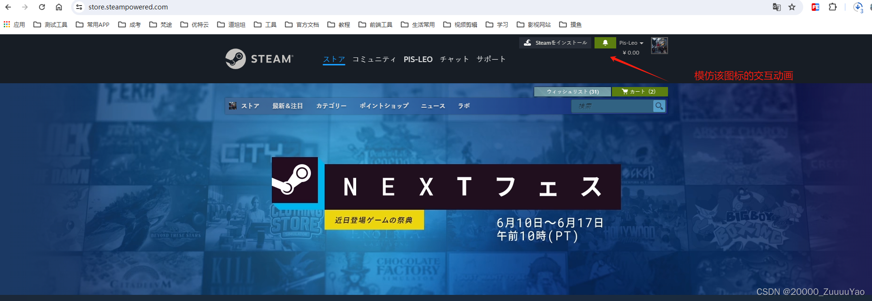872x301 pixels.
Task: Open the 道坦坦 bookmark folder
Action: click(231, 24)
